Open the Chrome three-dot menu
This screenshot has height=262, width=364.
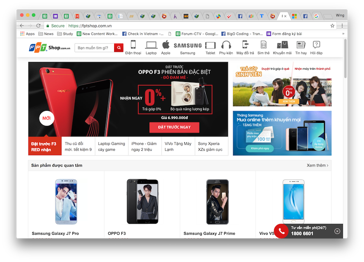pos(342,26)
